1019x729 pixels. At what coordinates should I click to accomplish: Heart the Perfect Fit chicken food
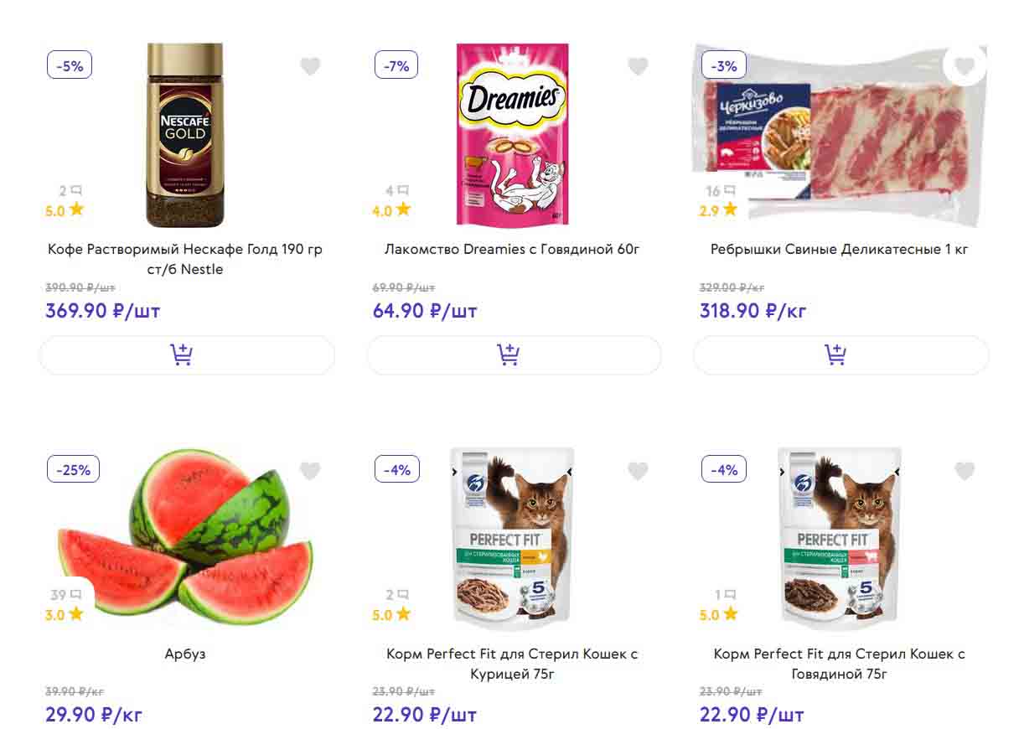(x=638, y=471)
